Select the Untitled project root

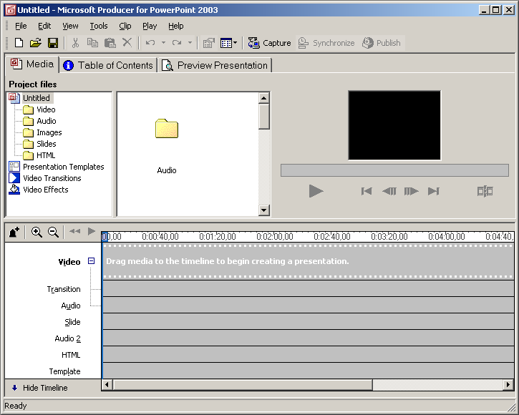pyautogui.click(x=37, y=98)
